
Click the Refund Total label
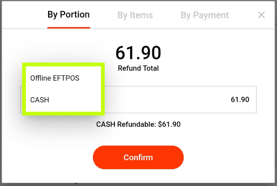138,68
